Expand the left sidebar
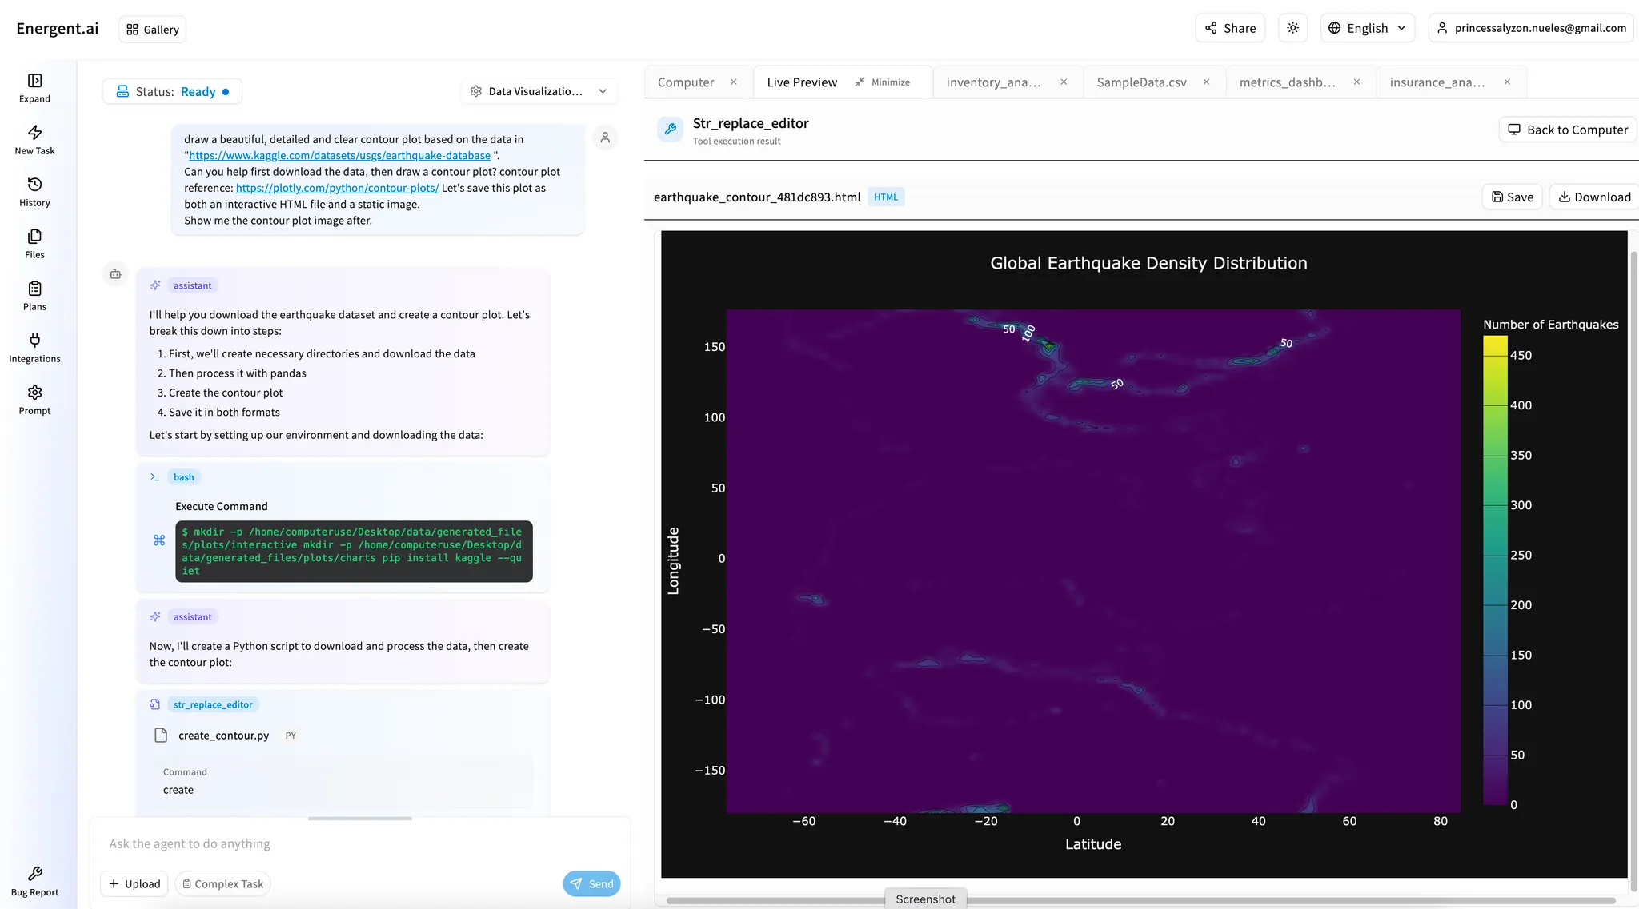The image size is (1639, 909). [34, 87]
